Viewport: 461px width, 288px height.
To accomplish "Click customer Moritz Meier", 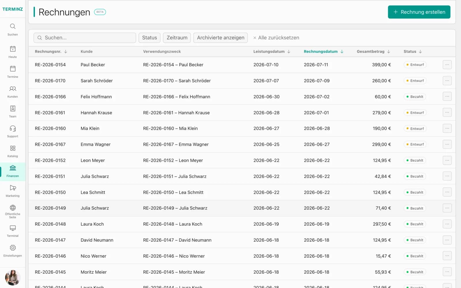I will pos(94,272).
